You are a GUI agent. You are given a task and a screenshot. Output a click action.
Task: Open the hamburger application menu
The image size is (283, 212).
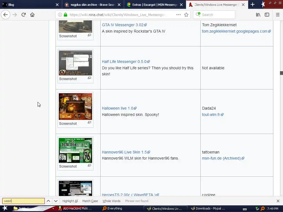pos(277,15)
